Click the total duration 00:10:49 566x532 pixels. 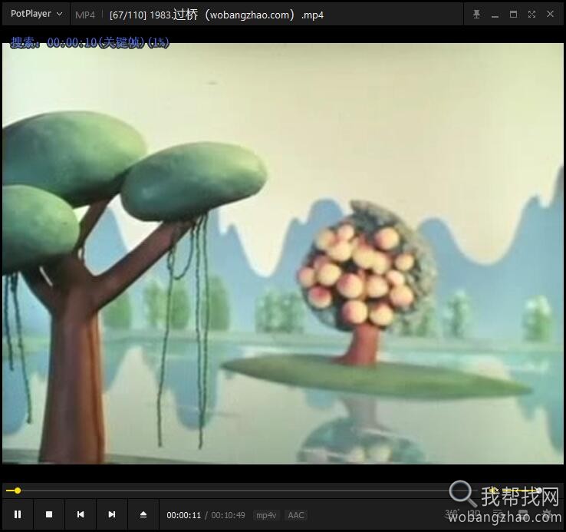(228, 515)
